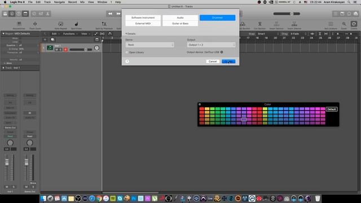The height and width of the screenshot is (203, 361).
Task: Click the add track plus button
Action: point(45,39)
